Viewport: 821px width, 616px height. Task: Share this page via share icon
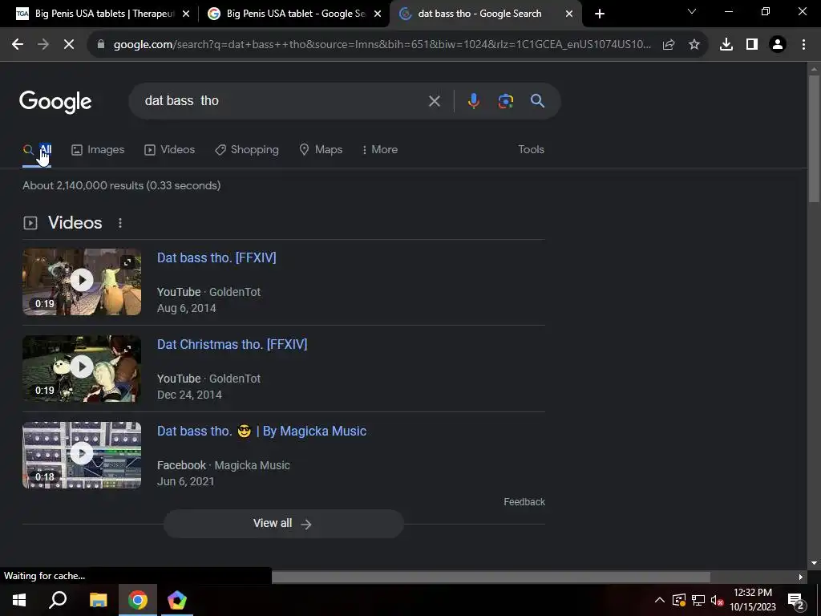click(x=669, y=45)
